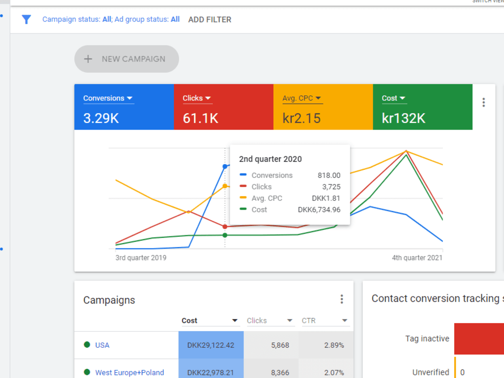The width and height of the screenshot is (504, 378).
Task: Open the USA campaign link
Action: [x=102, y=345]
